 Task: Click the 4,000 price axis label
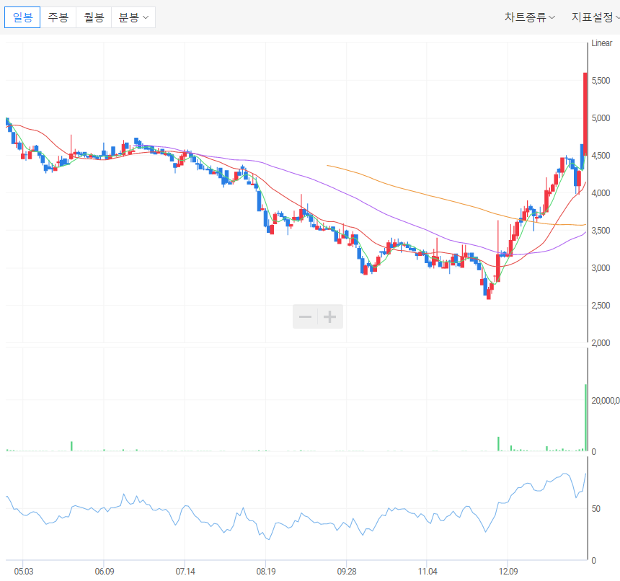[601, 193]
